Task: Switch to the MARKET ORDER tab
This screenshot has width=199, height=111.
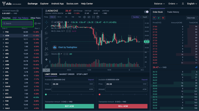Action: [67, 74]
